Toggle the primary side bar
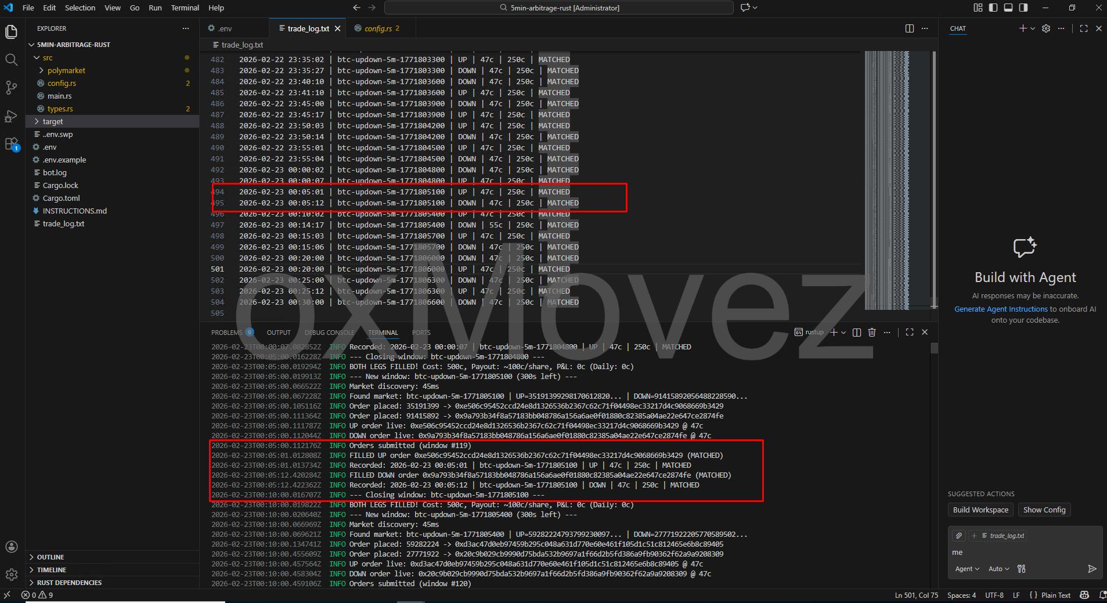1107x603 pixels. click(993, 8)
